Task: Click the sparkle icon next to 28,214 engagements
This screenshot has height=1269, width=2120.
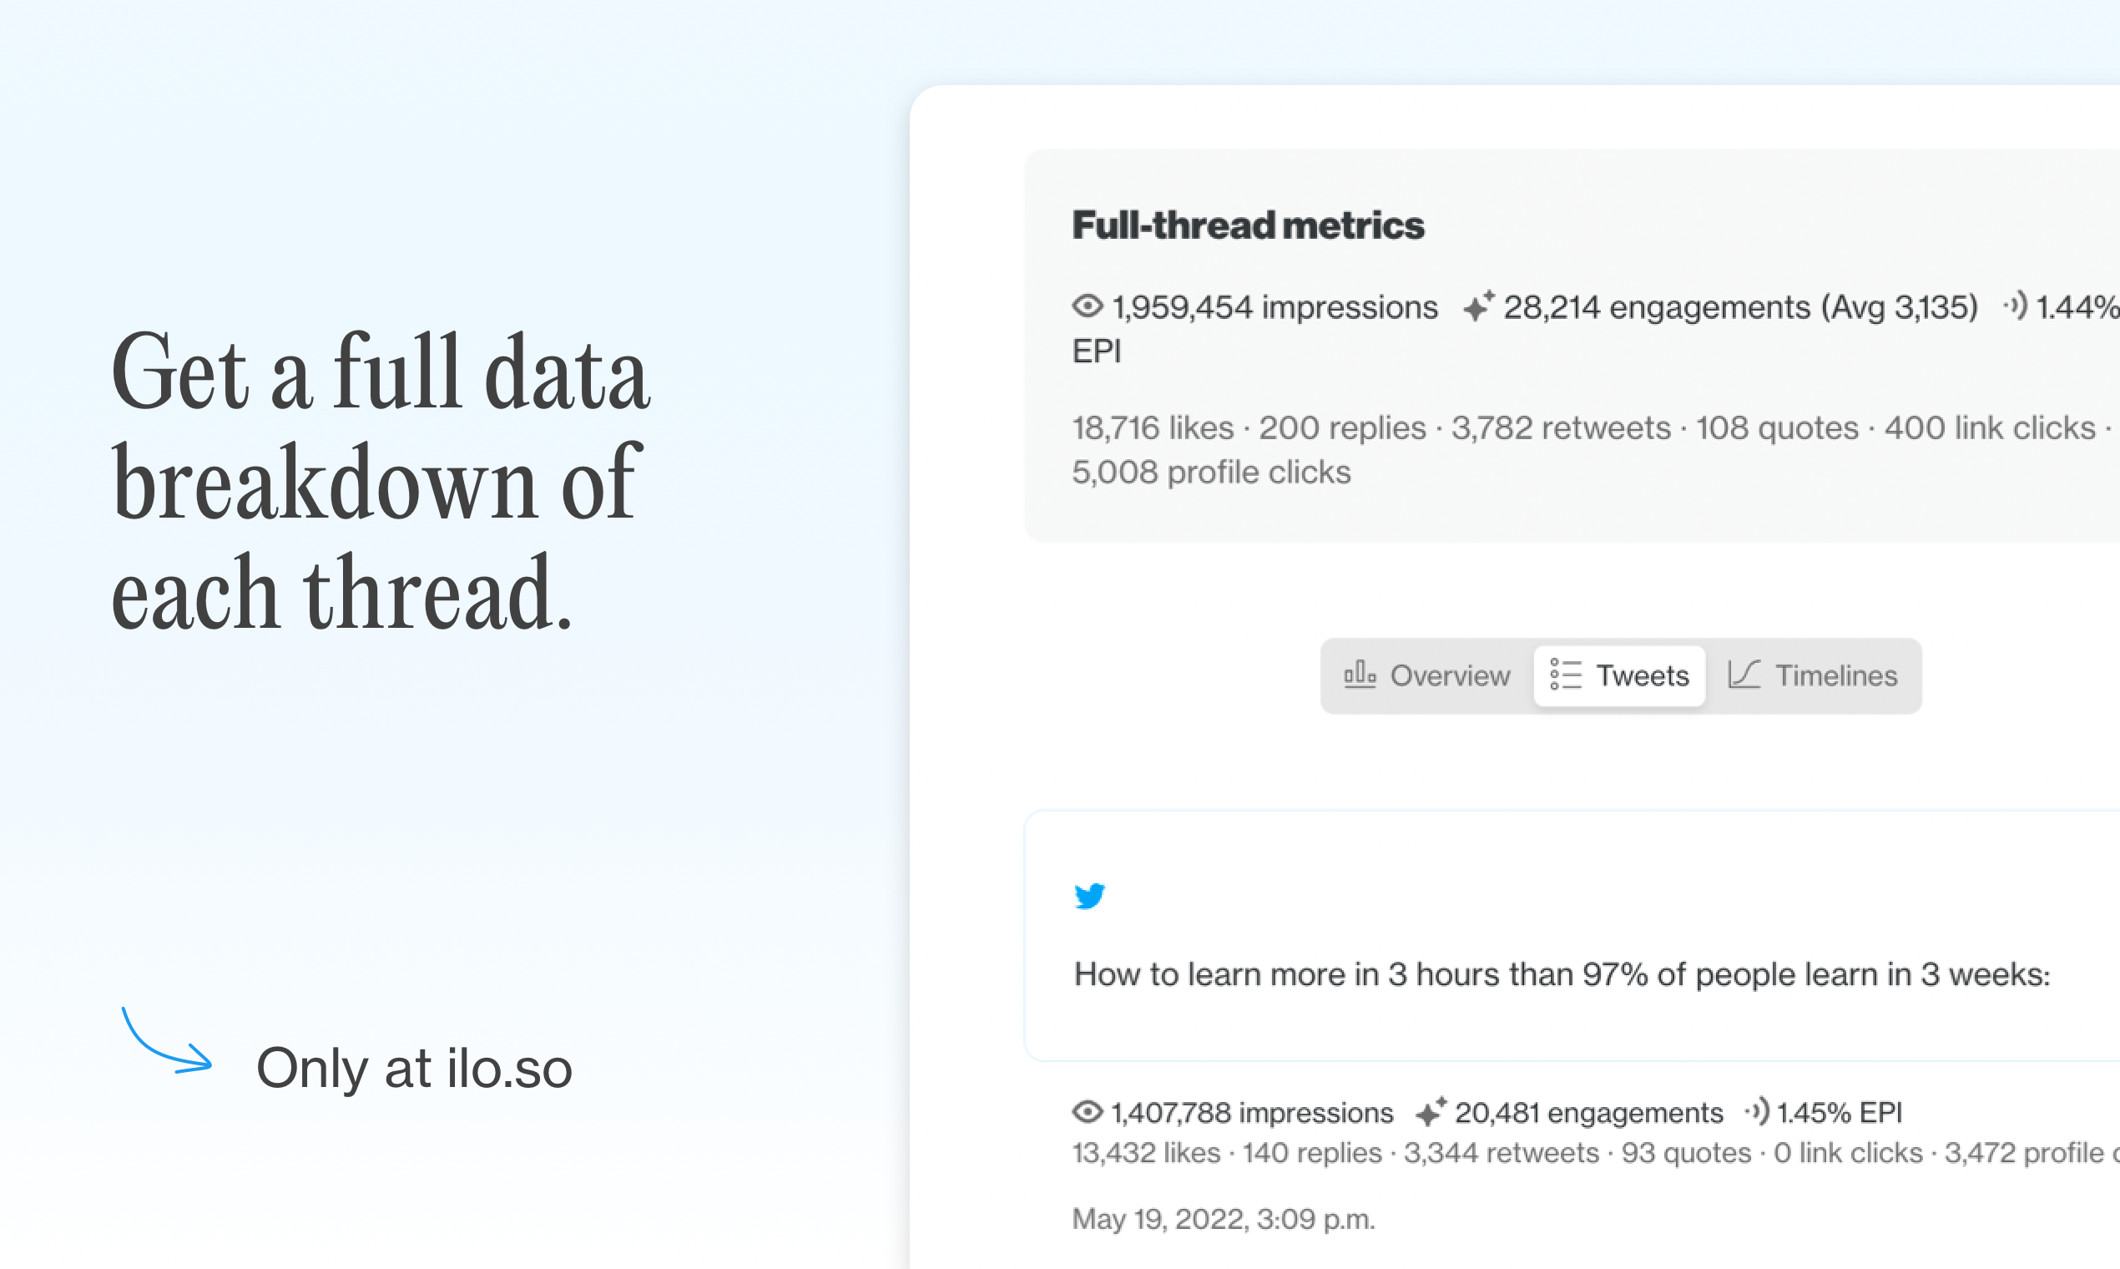Action: click(1478, 306)
